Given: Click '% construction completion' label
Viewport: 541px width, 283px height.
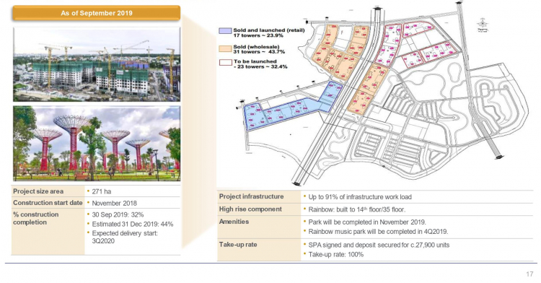Looking at the screenshot, I should (x=36, y=219).
